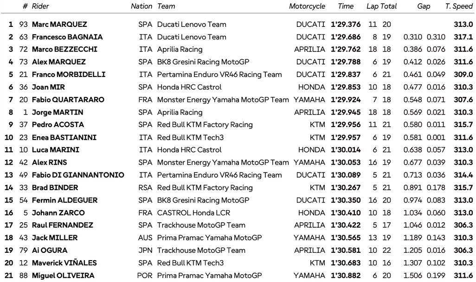Screen dimensions: 476x282
Task: Click the Rider column header
Action: [40, 6]
